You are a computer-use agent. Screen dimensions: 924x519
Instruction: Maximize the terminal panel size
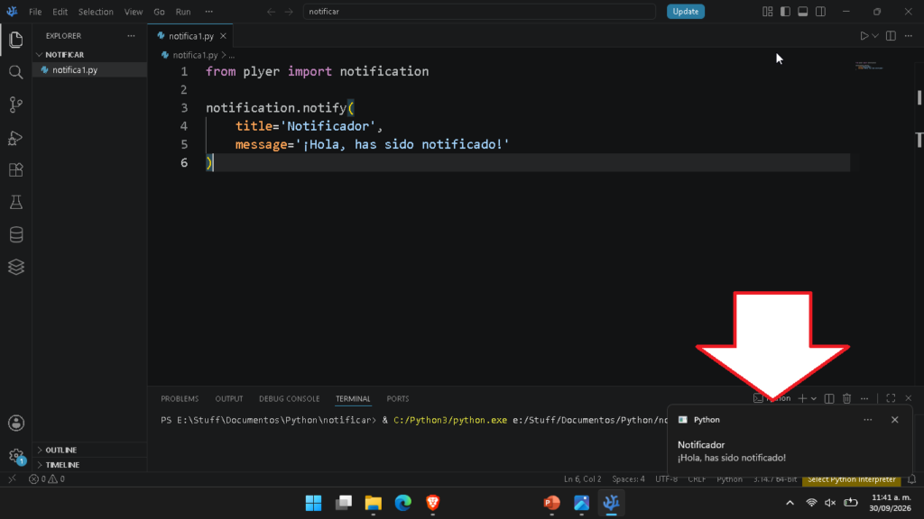point(891,398)
